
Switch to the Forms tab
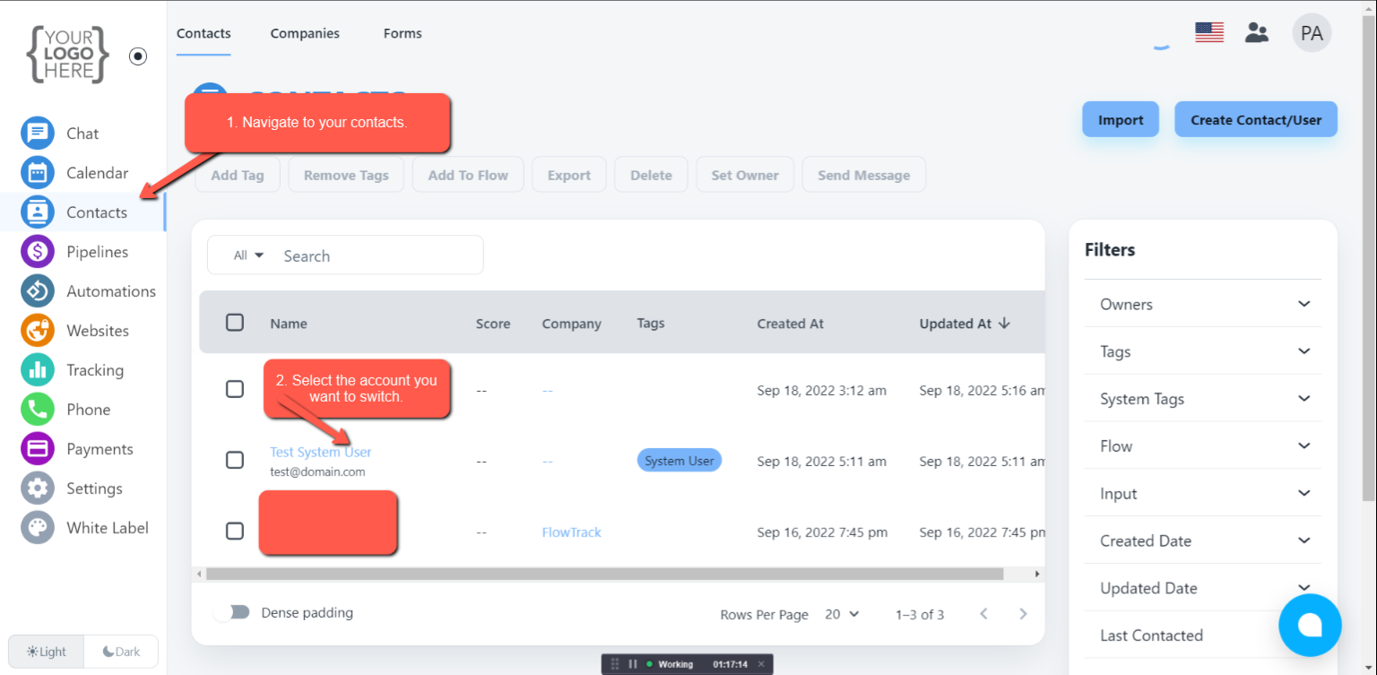403,33
